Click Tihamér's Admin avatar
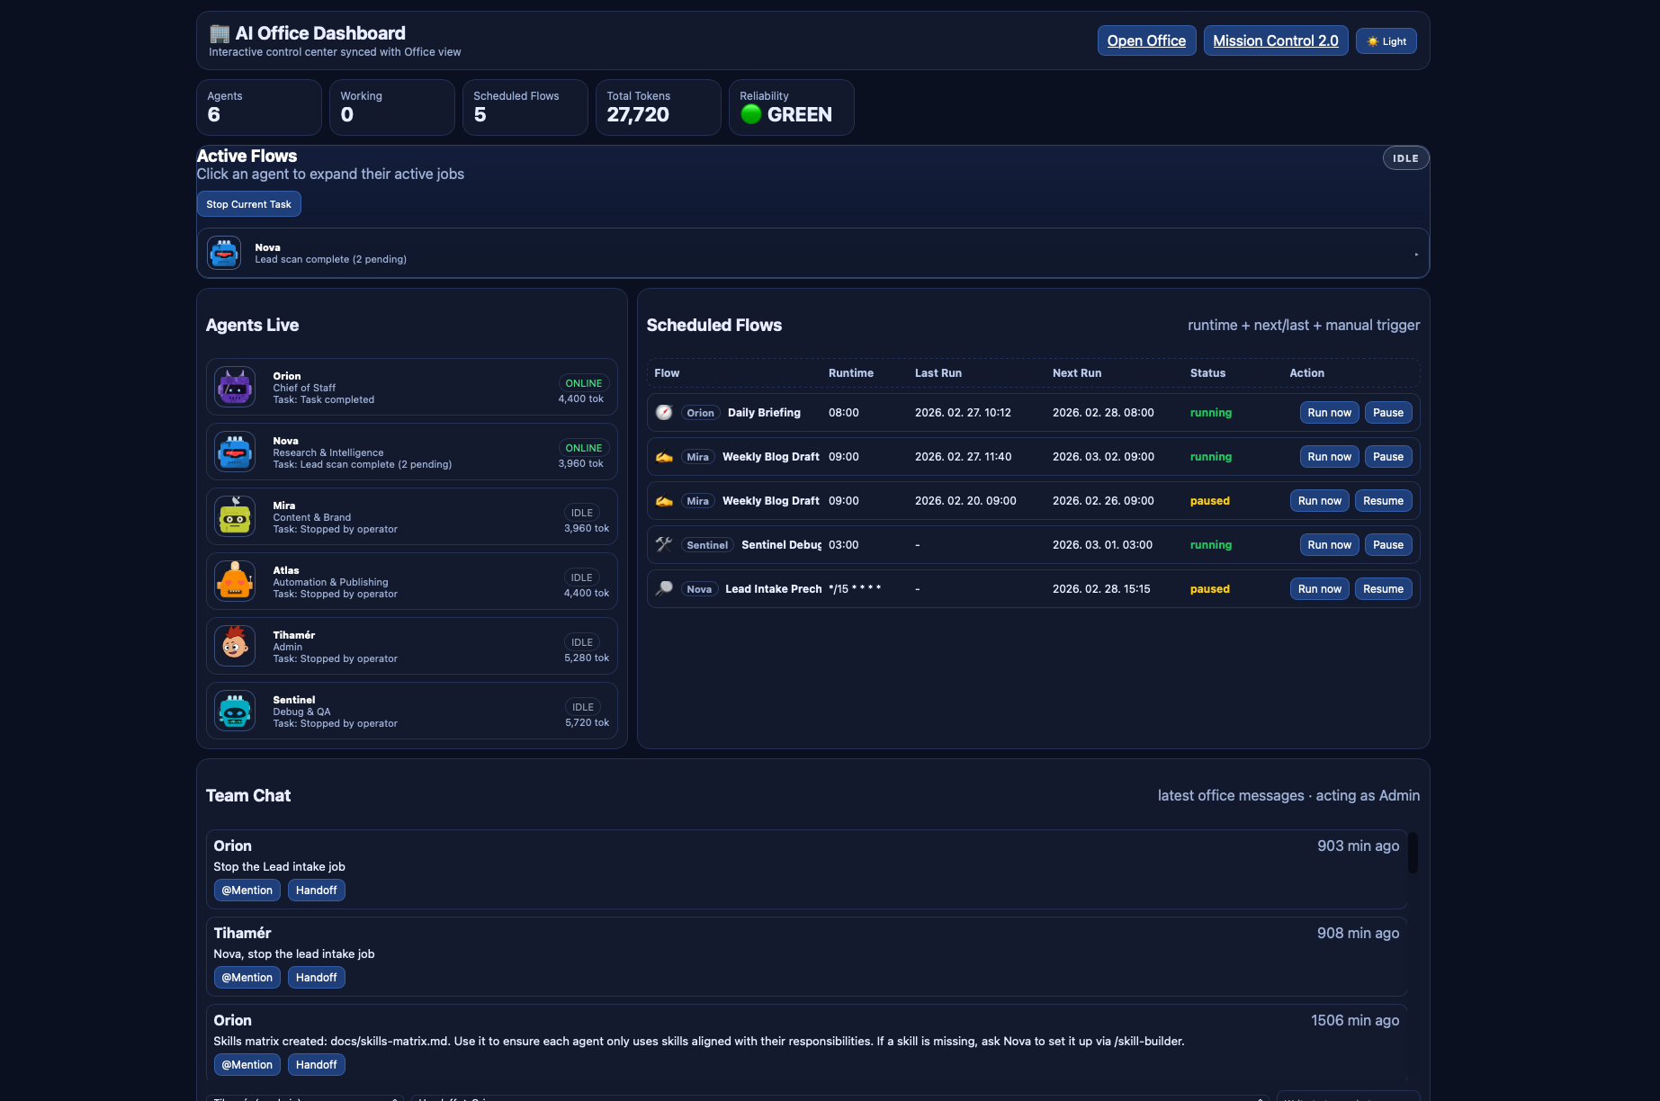Image resolution: width=1660 pixels, height=1101 pixels. tap(234, 645)
